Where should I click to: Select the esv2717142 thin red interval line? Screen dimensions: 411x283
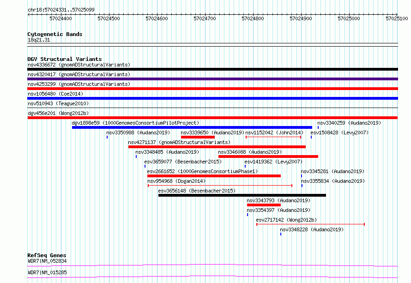(x=311, y=224)
